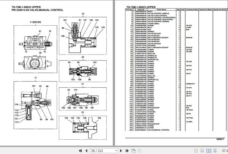Screen dimensions: 228x154
Task: Click the diagram title TS-75M-1-00023 UPPER
Action: click(26, 7)
